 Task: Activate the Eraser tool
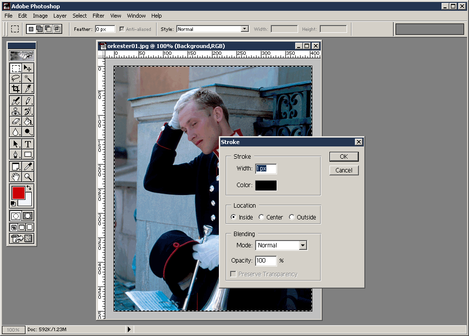click(x=16, y=121)
